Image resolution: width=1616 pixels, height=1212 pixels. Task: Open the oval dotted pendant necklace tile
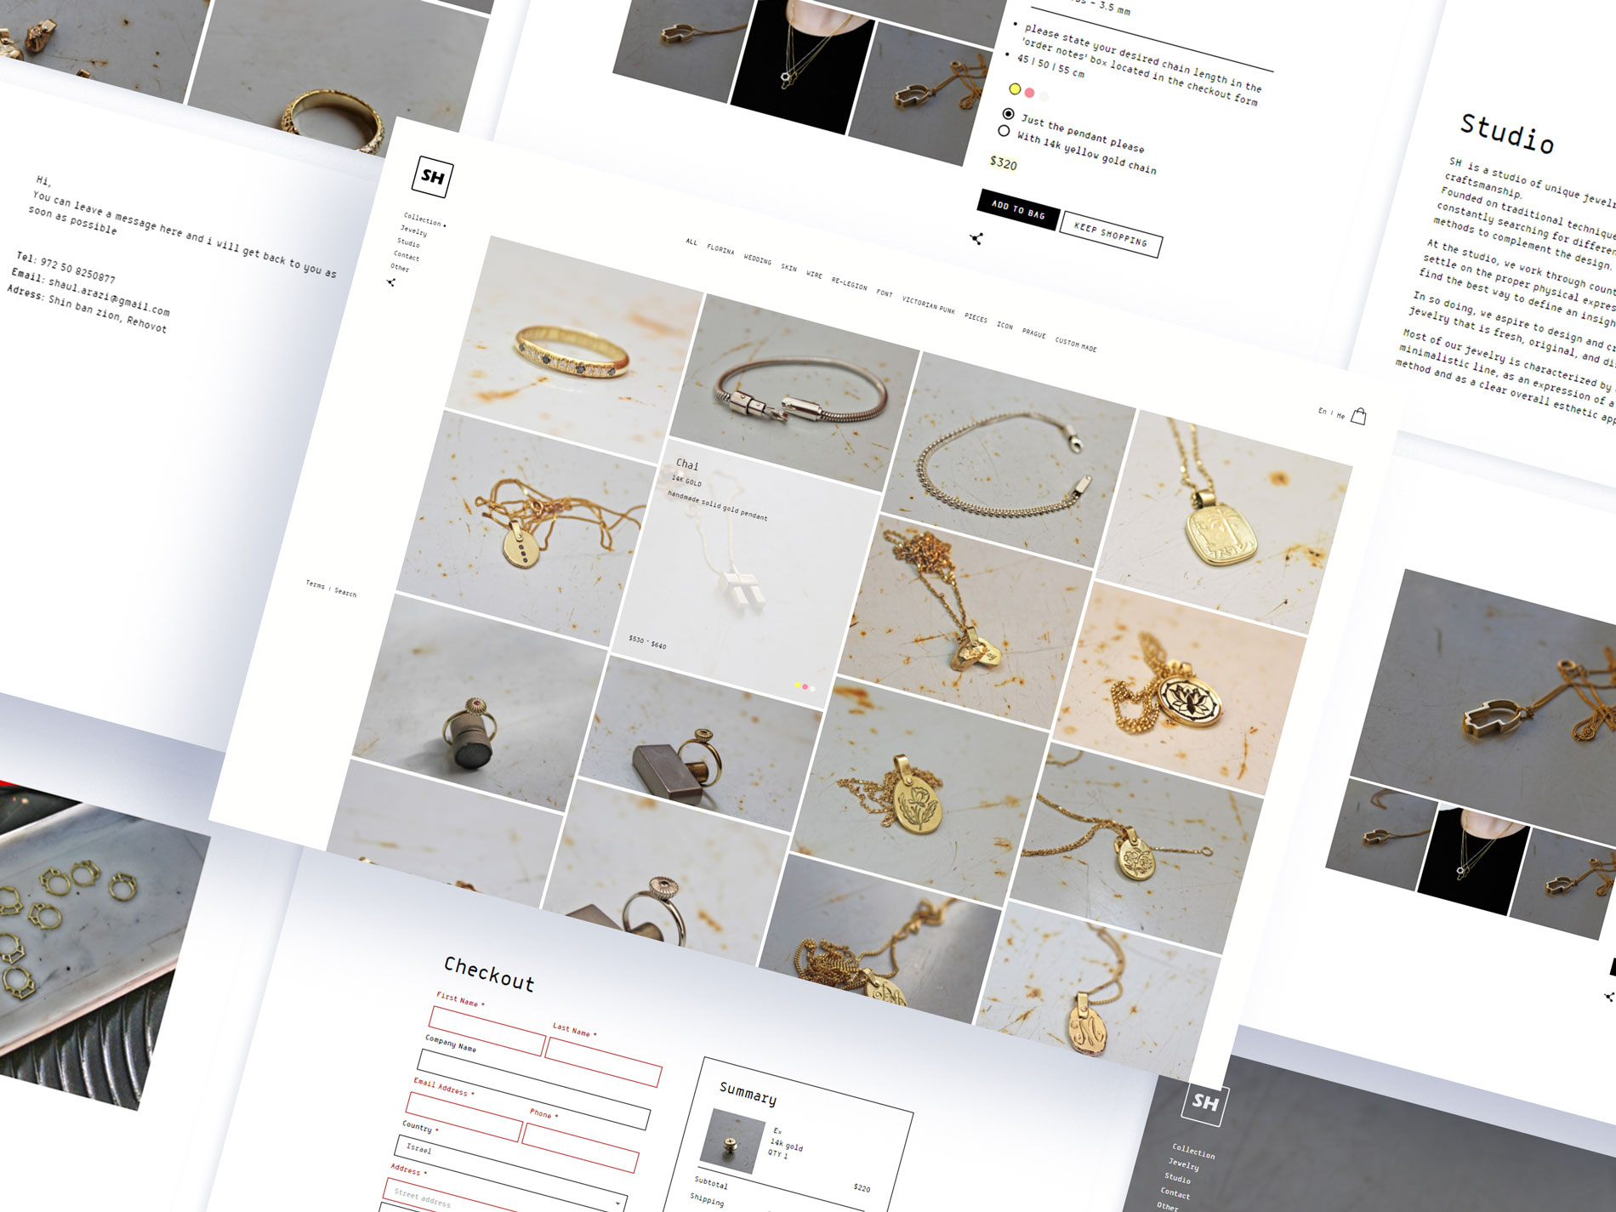tap(527, 528)
